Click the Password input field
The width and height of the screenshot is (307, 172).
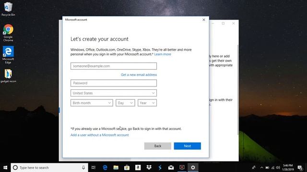114,83
